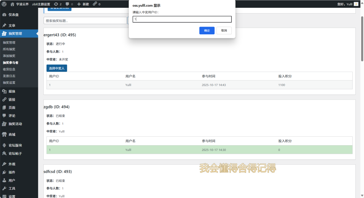Click the 工具 wrench icon in sidebar
This screenshot has width=364, height=198.
click(4, 188)
